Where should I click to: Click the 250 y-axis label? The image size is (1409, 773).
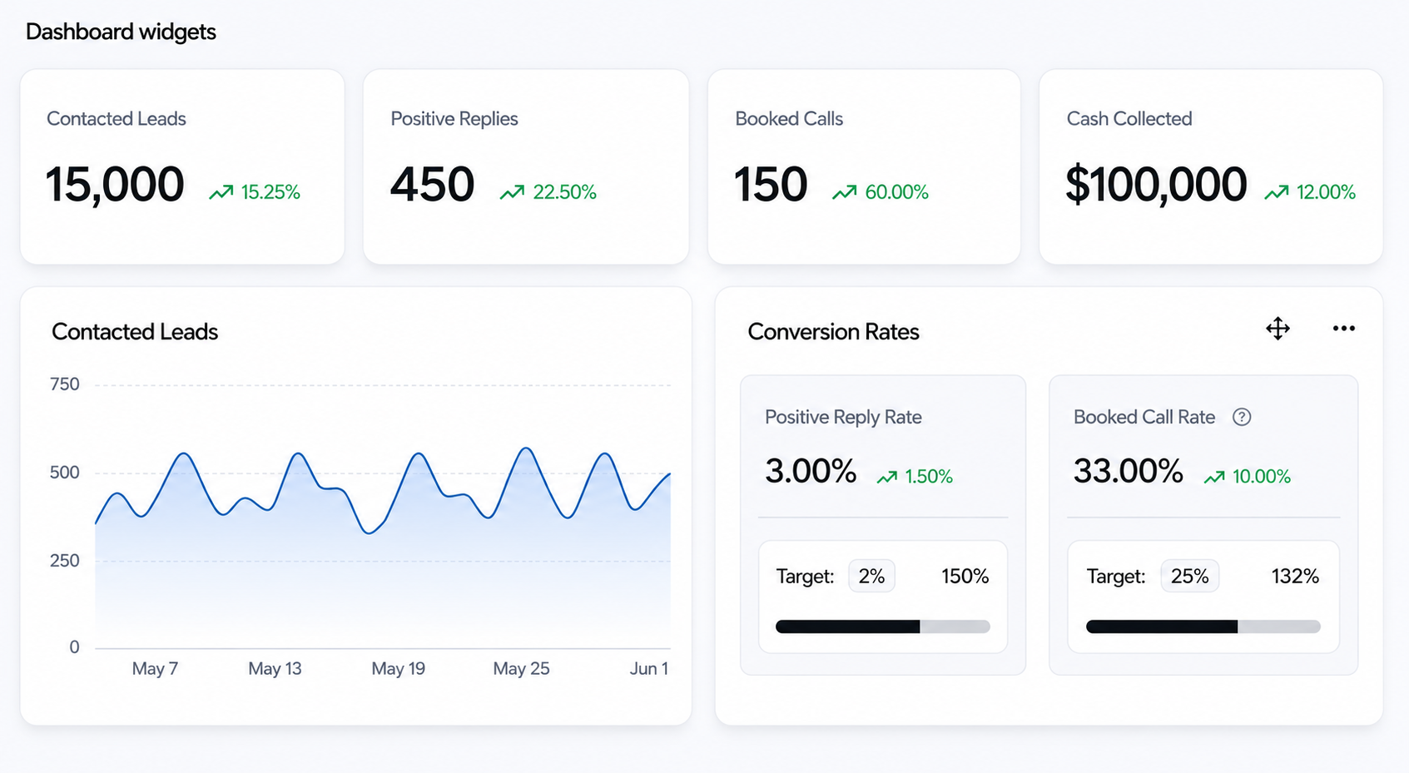click(x=65, y=560)
